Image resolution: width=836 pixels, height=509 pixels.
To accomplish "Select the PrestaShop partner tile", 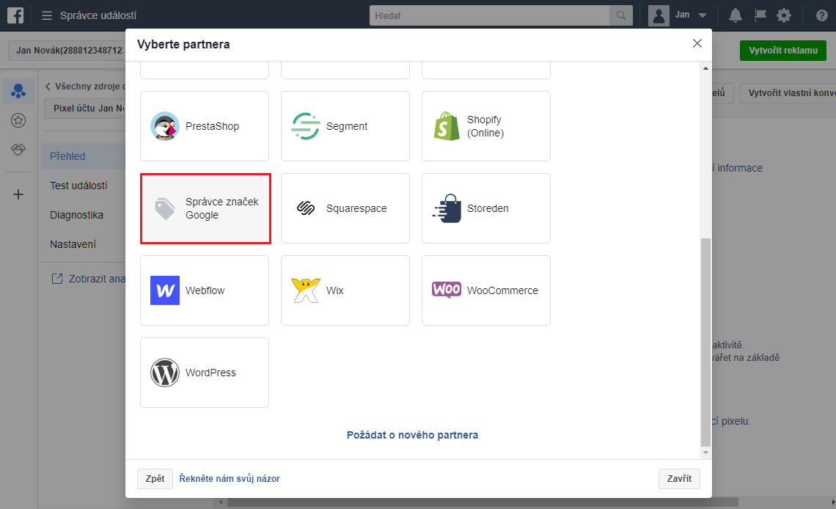I will [204, 126].
